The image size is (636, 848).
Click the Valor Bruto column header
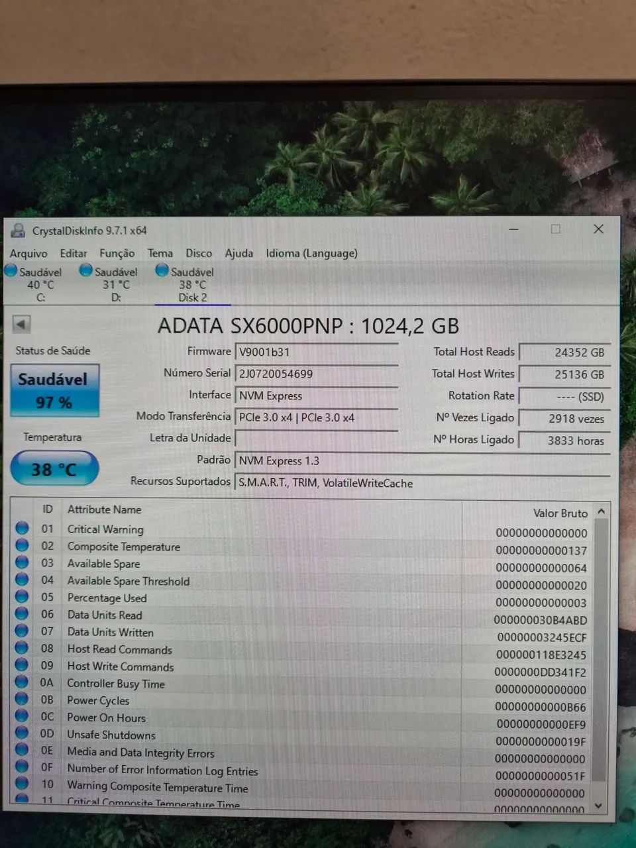pyautogui.click(x=560, y=513)
